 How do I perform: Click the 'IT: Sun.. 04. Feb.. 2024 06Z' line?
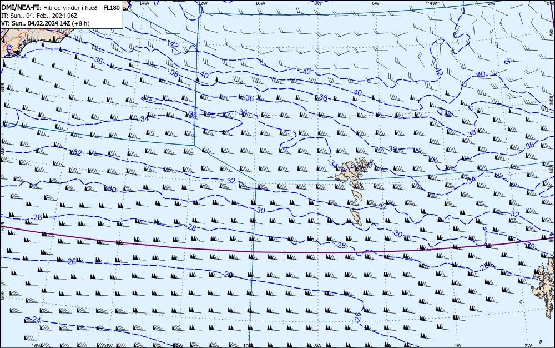(x=39, y=16)
